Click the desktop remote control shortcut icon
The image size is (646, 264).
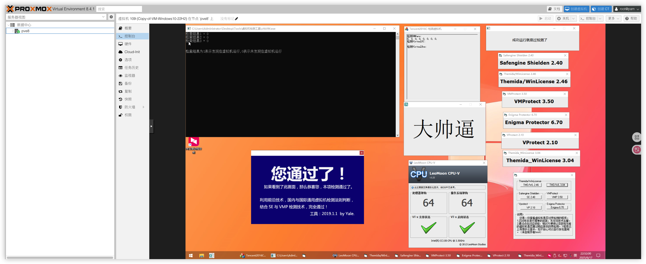194,145
